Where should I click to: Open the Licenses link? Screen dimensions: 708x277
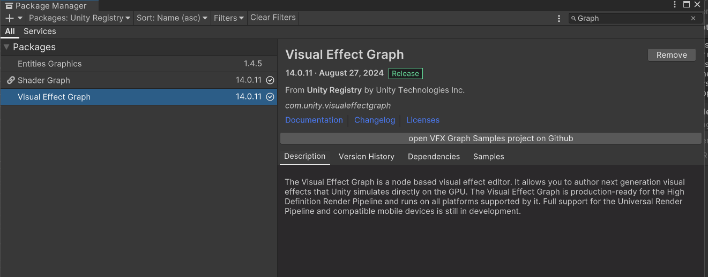tap(423, 120)
